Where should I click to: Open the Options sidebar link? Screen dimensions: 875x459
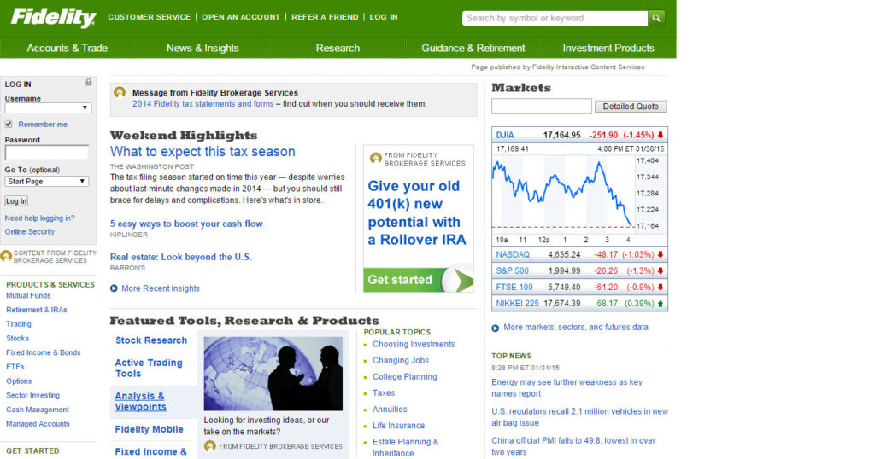[x=19, y=381]
